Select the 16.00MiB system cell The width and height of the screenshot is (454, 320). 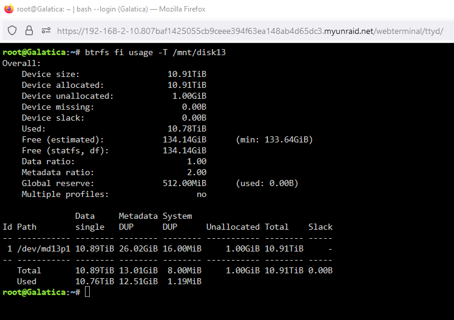click(x=182, y=248)
